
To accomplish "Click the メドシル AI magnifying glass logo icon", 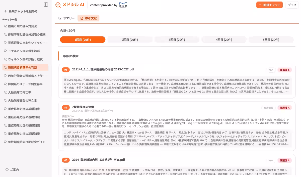I will pyautogui.click(x=58, y=5).
